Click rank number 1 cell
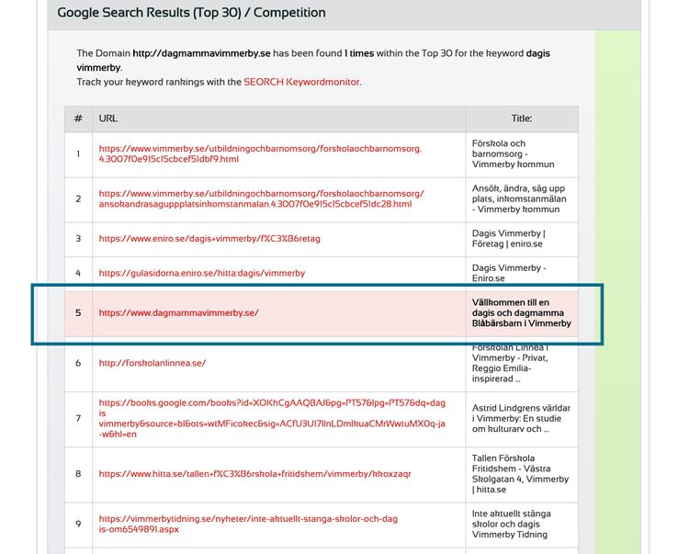Image resolution: width=689 pixels, height=554 pixels. pos(78,153)
